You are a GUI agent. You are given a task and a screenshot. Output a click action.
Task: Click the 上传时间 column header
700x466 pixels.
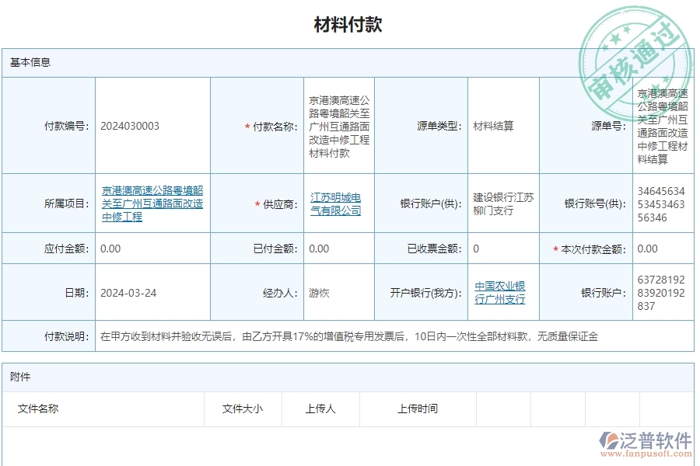(x=417, y=409)
